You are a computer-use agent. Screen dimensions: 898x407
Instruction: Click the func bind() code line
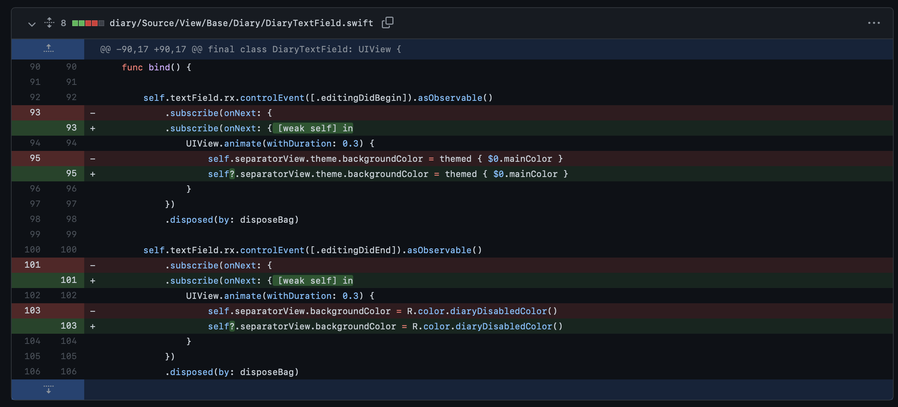pyautogui.click(x=156, y=67)
